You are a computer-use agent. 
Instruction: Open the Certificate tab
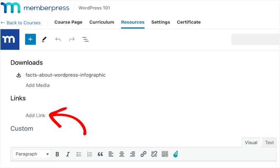(x=189, y=22)
